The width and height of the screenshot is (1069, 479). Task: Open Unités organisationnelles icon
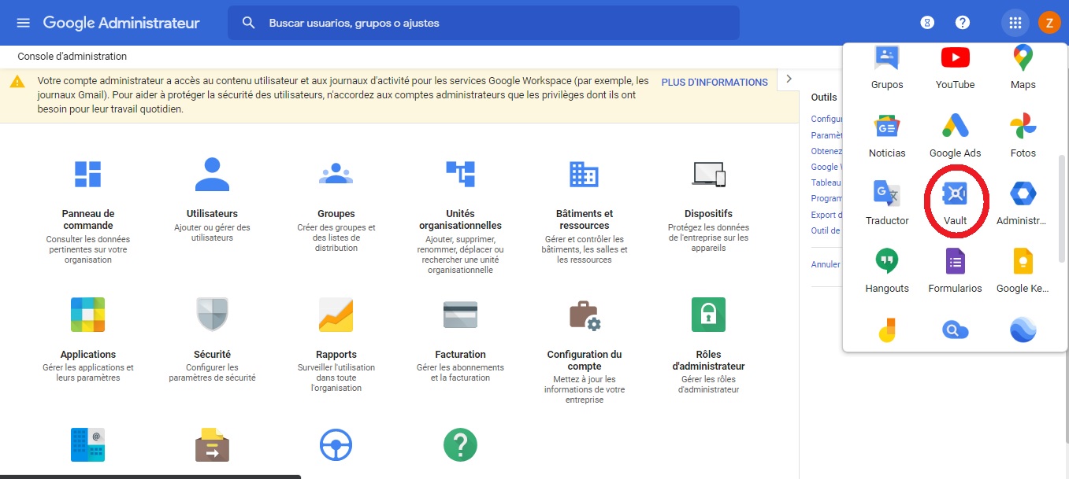pyautogui.click(x=460, y=174)
